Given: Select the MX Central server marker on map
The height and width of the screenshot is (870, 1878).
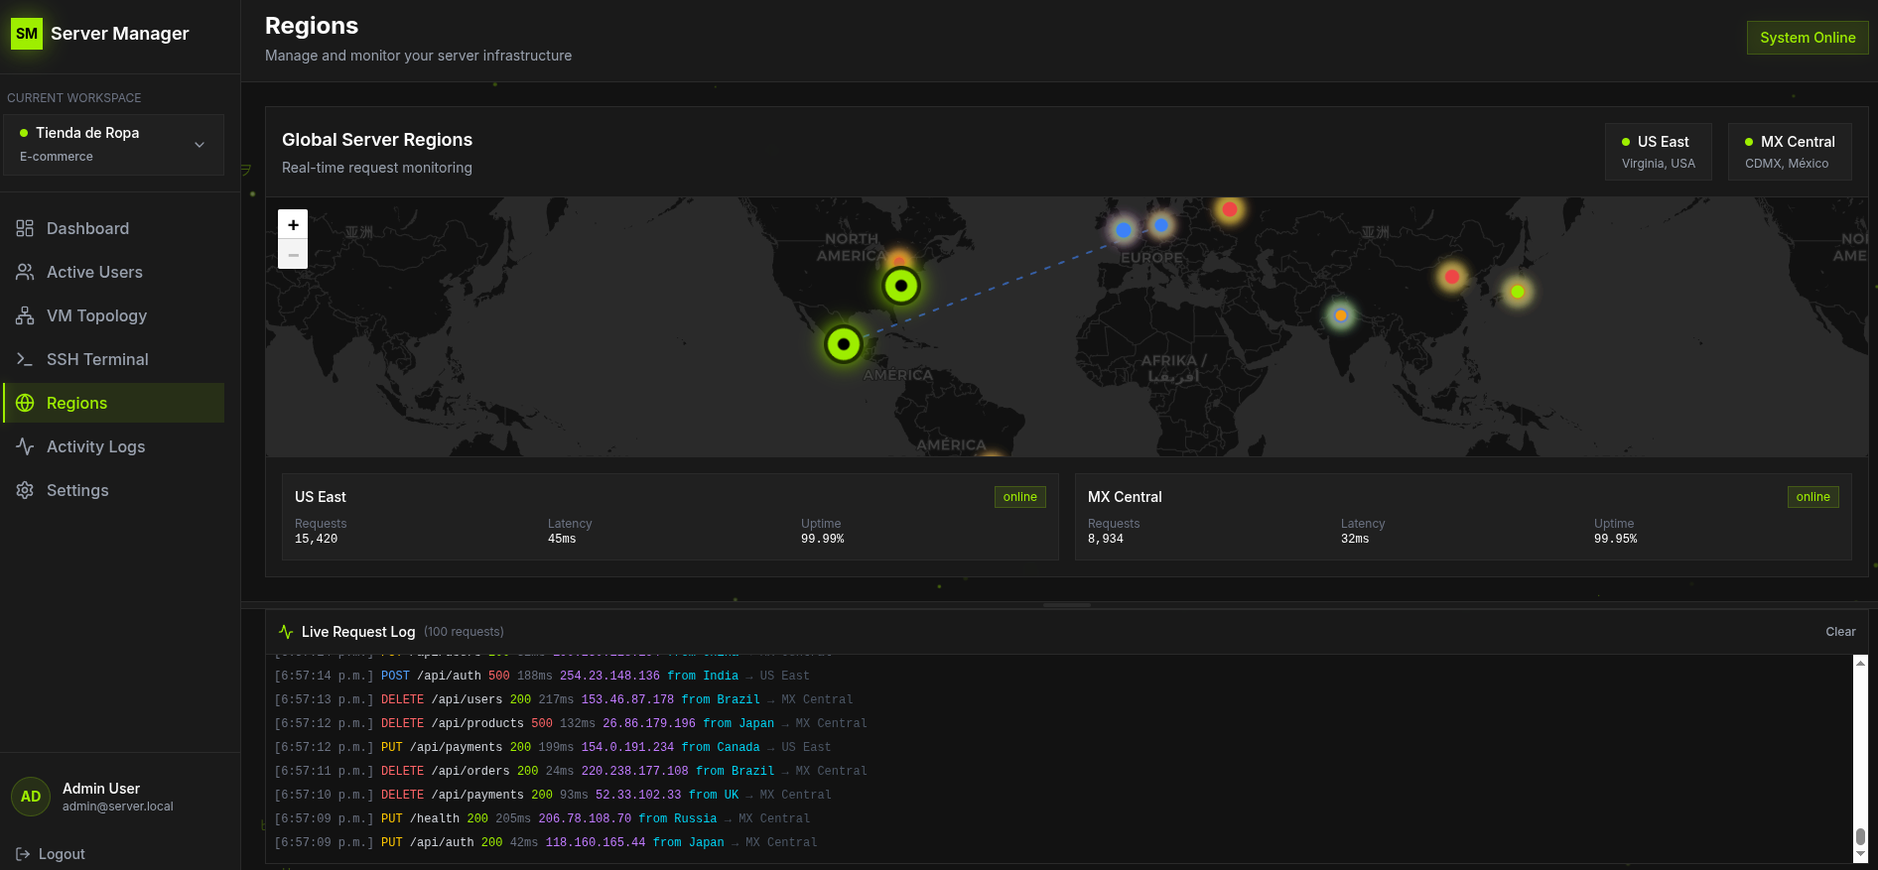Looking at the screenshot, I should click(844, 344).
